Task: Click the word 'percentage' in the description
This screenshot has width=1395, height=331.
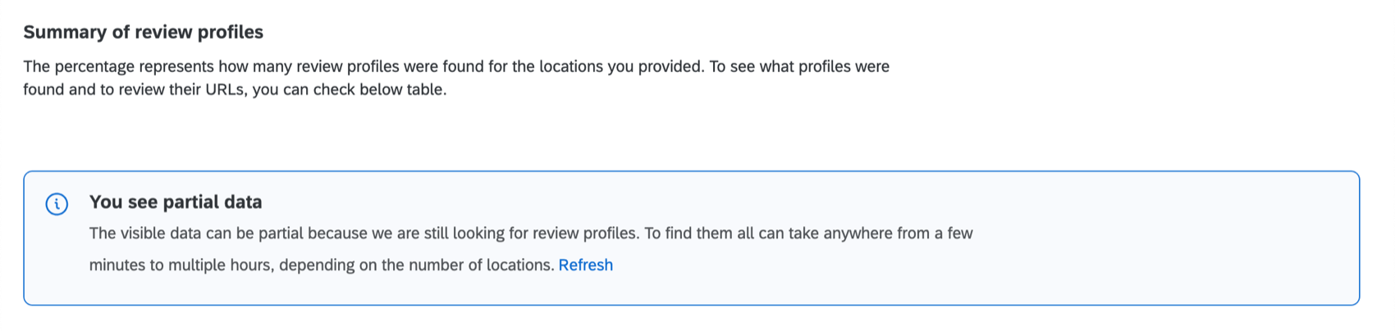Action: pyautogui.click(x=93, y=66)
